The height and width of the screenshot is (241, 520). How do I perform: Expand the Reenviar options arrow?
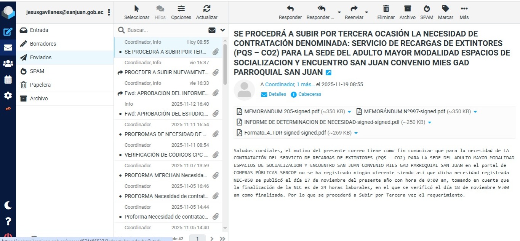point(366,12)
